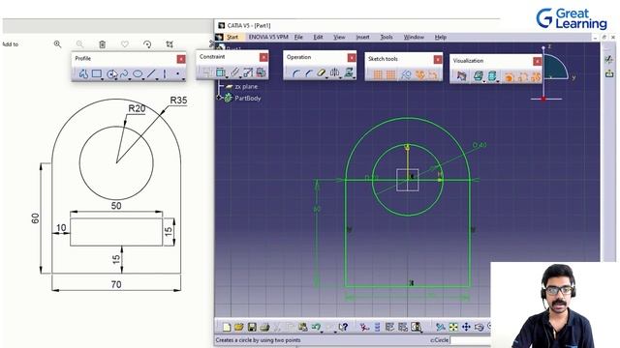The image size is (620, 348).
Task: Select the Project 3D Elements tool
Action: pos(349,73)
